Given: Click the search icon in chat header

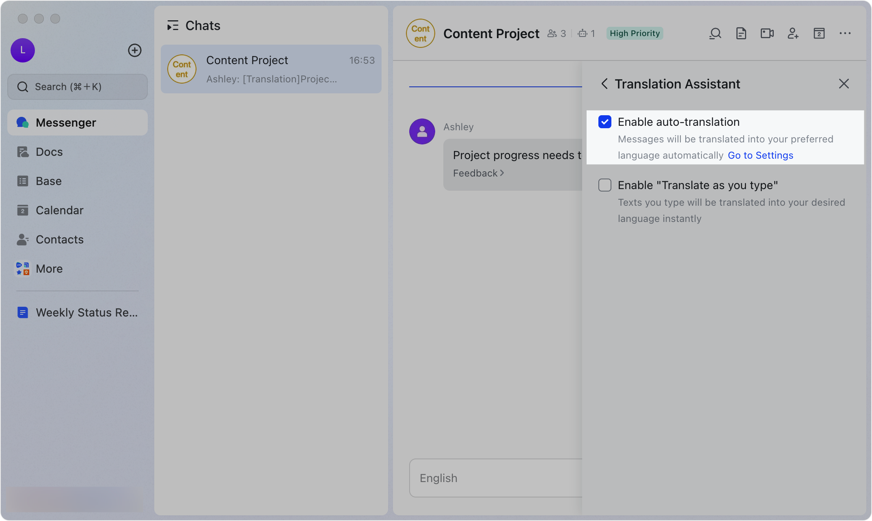Looking at the screenshot, I should coord(715,33).
